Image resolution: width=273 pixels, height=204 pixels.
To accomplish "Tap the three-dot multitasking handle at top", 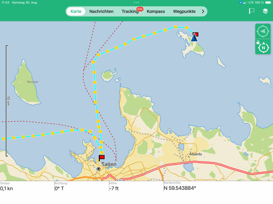I will coord(136,2).
